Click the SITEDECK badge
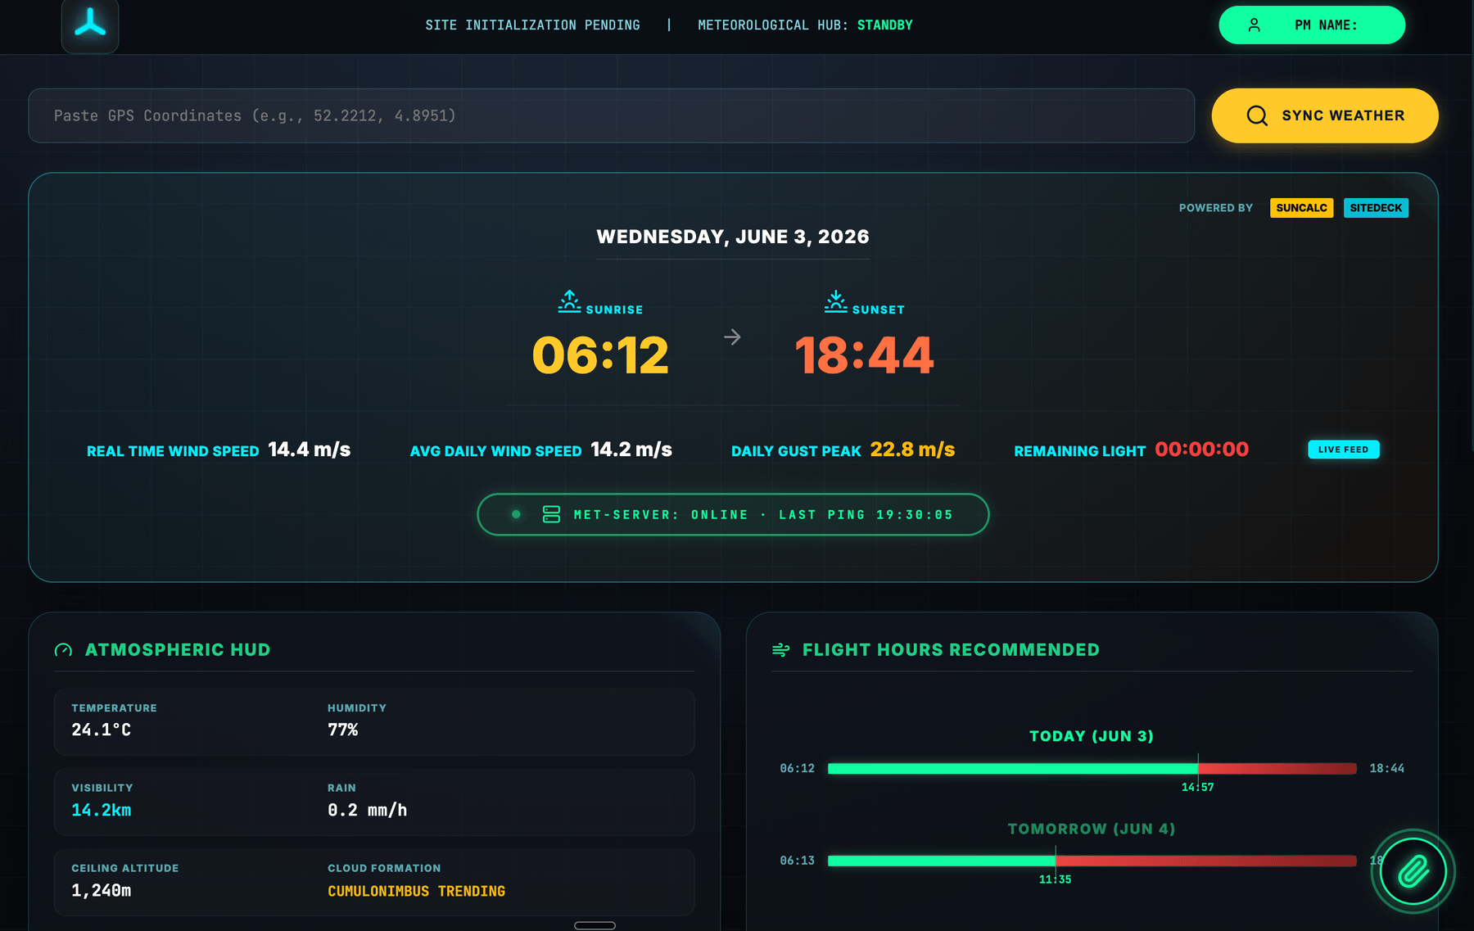1474x931 pixels. pos(1376,208)
